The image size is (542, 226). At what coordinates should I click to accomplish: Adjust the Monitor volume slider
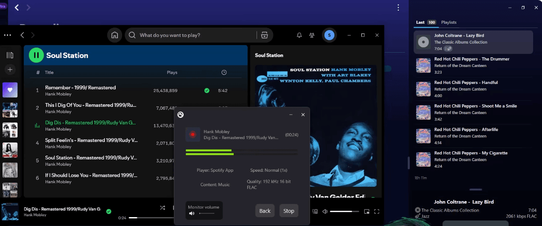(x=207, y=213)
